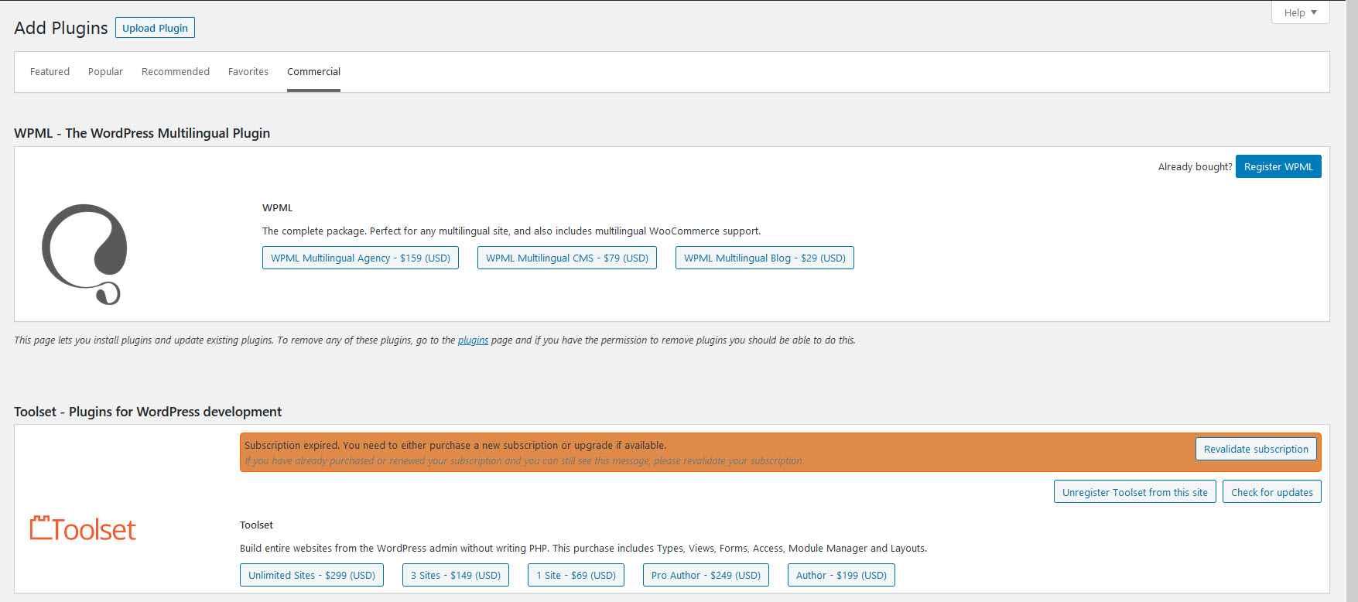Select Toolset Unlimited Sites $299 plan
Image resolution: width=1358 pixels, height=602 pixels.
pos(312,576)
